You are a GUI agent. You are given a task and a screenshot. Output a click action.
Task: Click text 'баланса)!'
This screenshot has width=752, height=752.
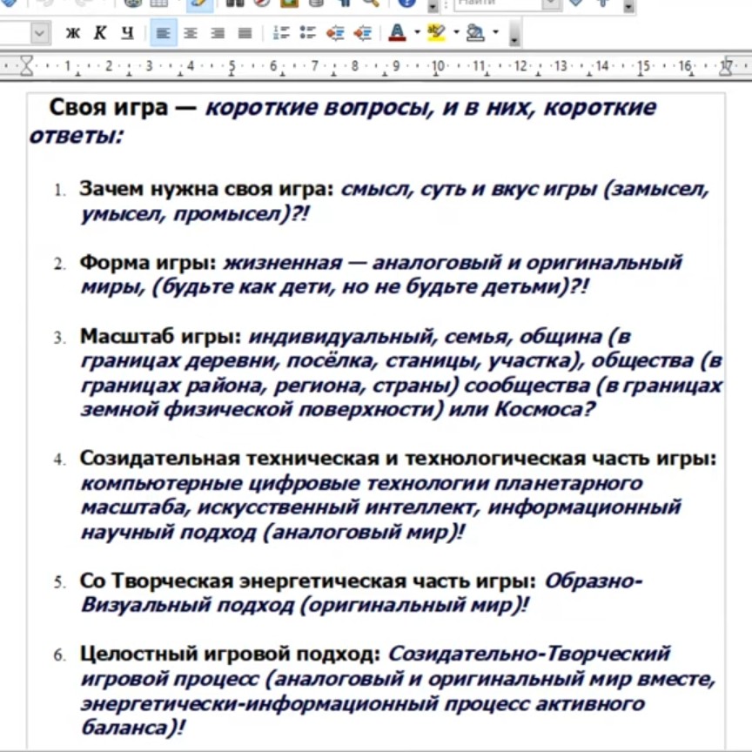133,728
